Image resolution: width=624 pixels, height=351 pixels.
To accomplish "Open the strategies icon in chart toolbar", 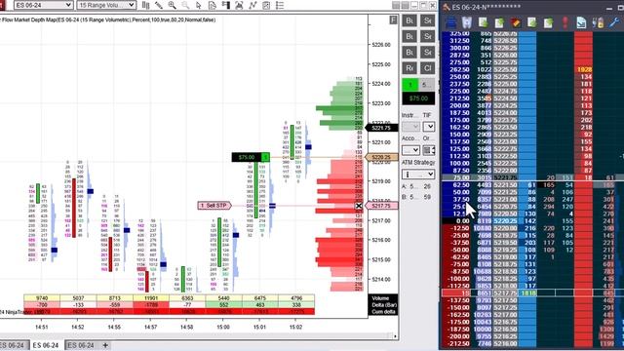I will (266, 5).
